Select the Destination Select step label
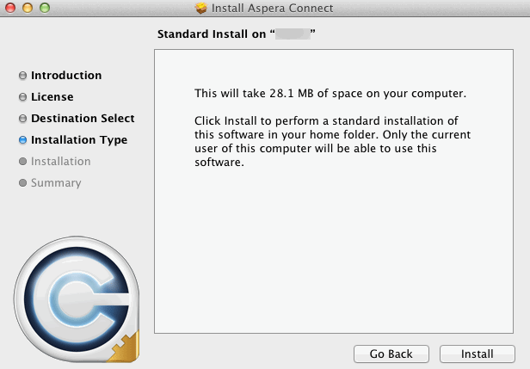Viewport: 530px width, 369px height. pos(83,119)
